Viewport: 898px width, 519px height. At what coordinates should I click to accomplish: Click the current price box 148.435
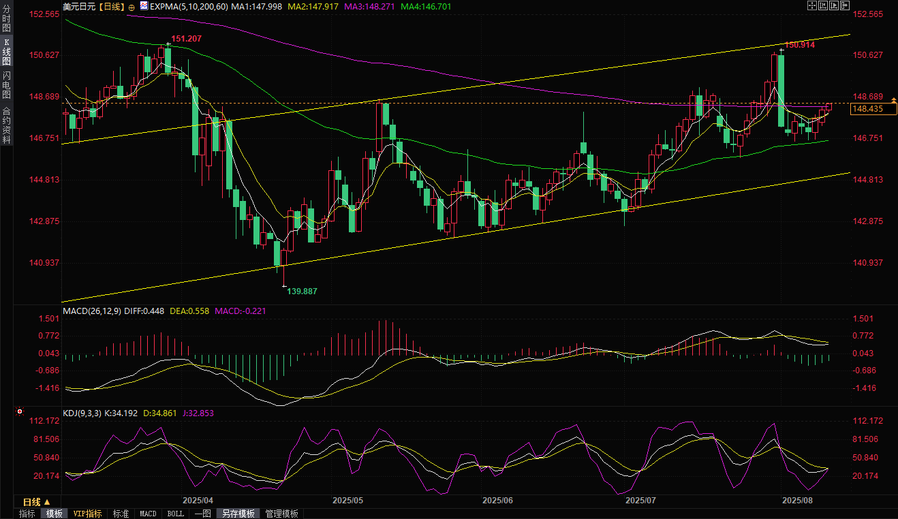pos(874,109)
